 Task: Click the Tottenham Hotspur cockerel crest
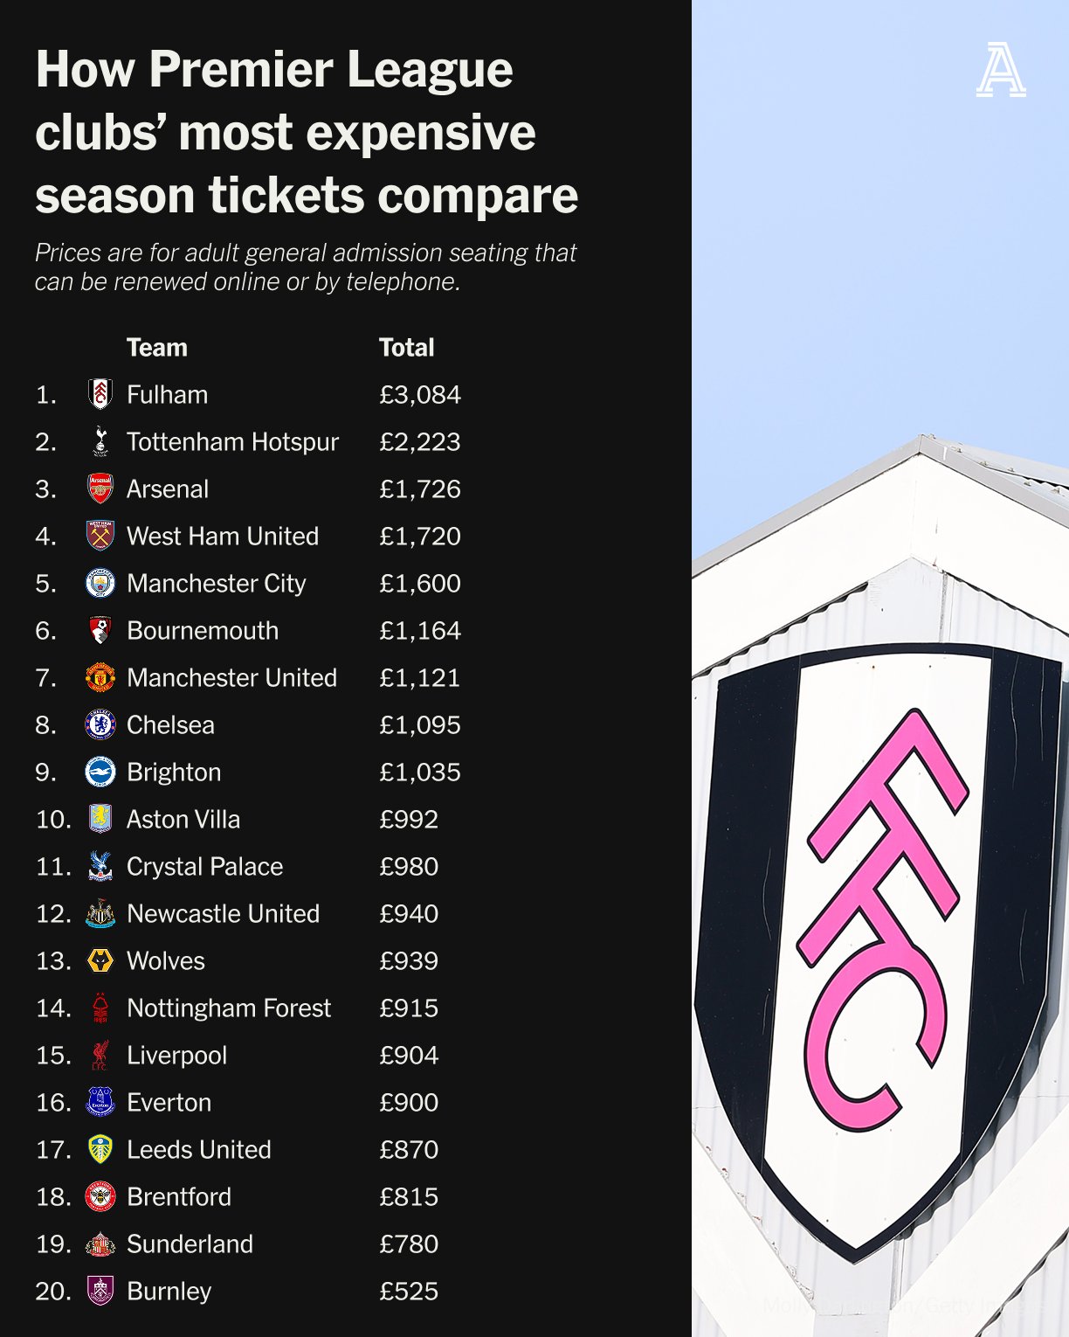(x=100, y=441)
